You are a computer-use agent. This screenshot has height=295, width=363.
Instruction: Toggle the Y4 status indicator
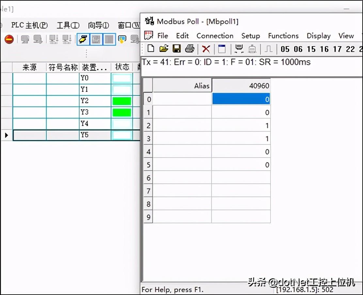pyautogui.click(x=122, y=124)
